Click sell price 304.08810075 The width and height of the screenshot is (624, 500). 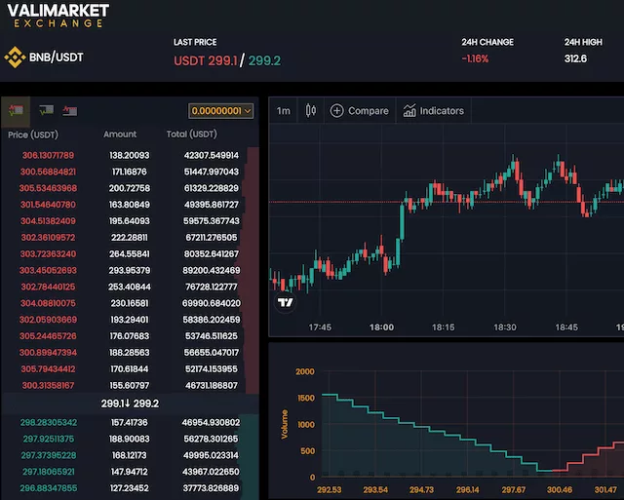(x=48, y=303)
